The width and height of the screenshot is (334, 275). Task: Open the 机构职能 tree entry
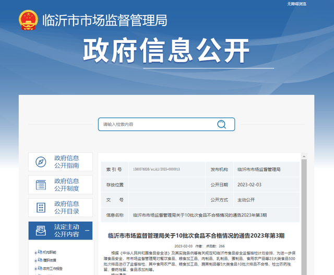(x=50, y=253)
